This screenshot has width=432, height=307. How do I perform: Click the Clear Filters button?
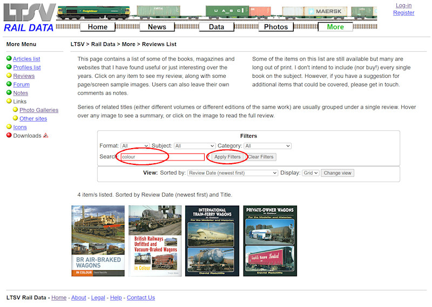pos(261,157)
